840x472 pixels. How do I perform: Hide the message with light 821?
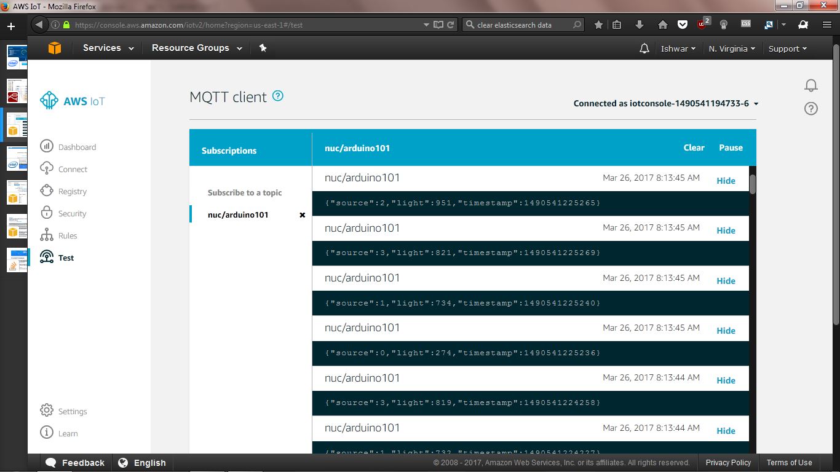point(726,230)
